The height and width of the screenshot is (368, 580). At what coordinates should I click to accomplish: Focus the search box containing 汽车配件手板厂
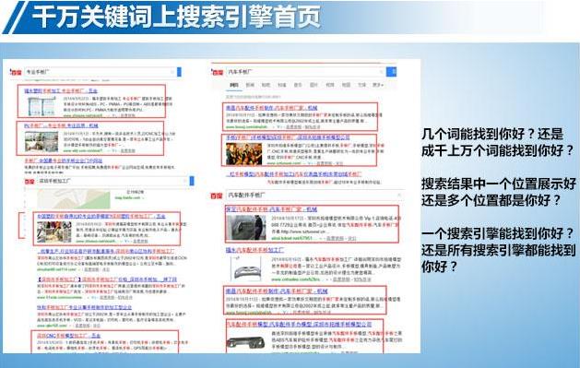[x=314, y=195]
